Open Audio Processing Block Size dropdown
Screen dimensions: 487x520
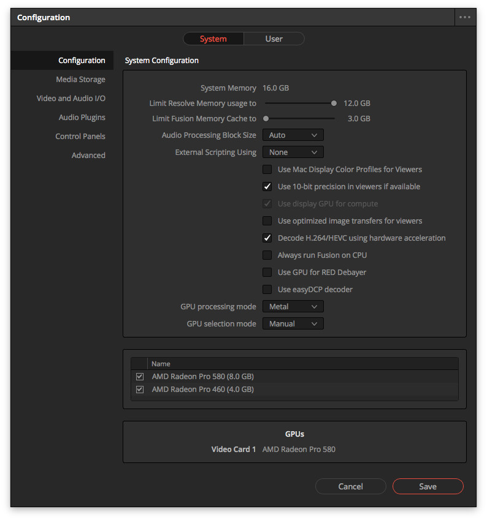(293, 135)
